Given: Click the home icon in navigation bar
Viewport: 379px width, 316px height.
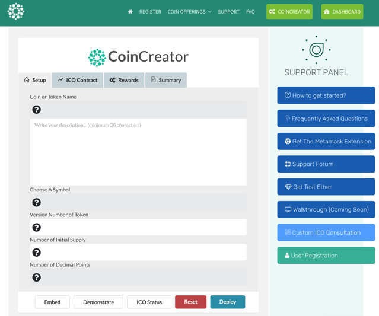Looking at the screenshot, I should pos(130,12).
